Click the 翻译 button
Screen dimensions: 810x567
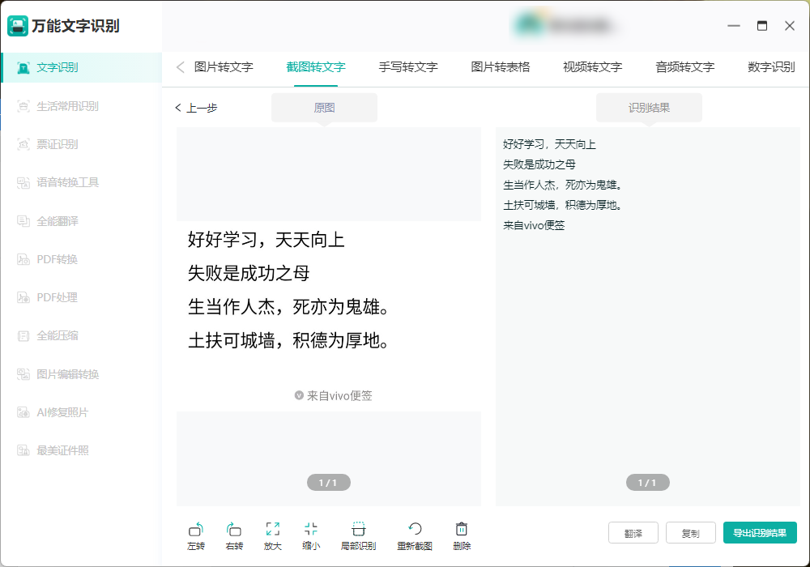coord(633,532)
